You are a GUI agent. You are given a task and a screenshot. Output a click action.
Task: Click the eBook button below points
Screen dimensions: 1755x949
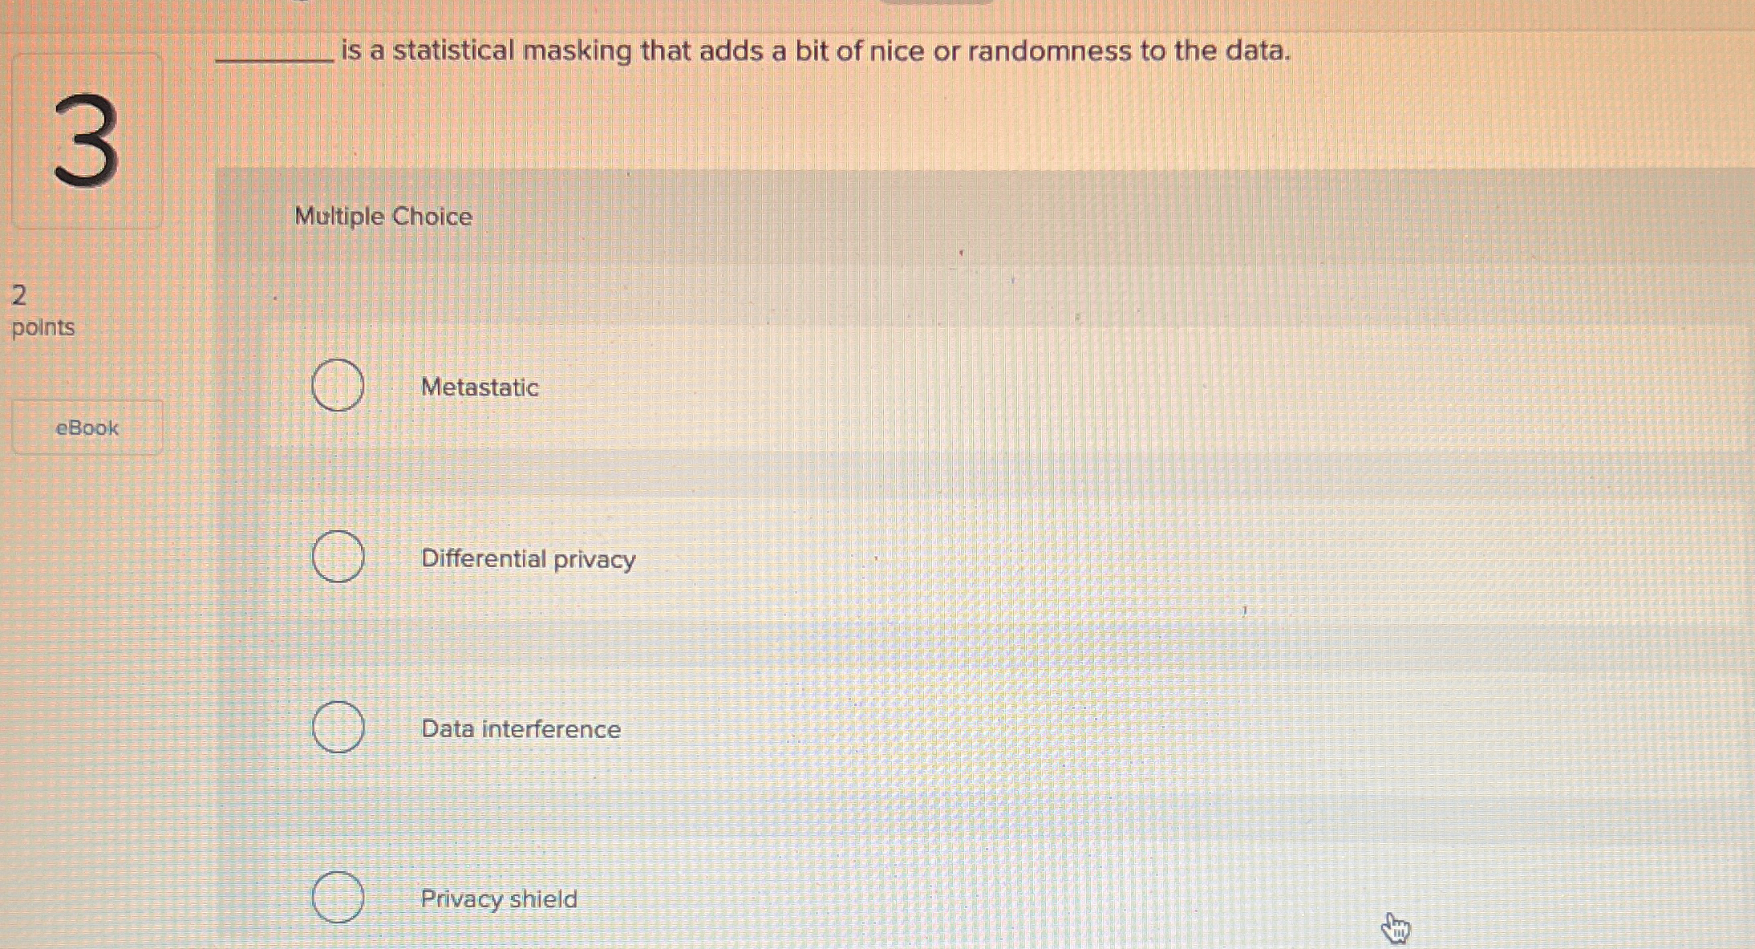click(87, 428)
